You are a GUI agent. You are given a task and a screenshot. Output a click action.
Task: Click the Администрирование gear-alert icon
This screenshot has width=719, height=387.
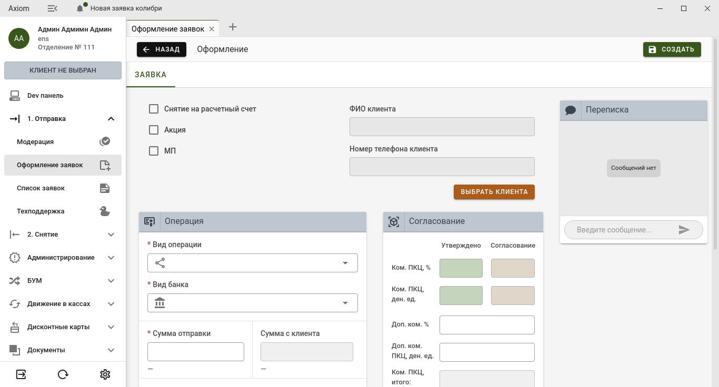(x=15, y=258)
